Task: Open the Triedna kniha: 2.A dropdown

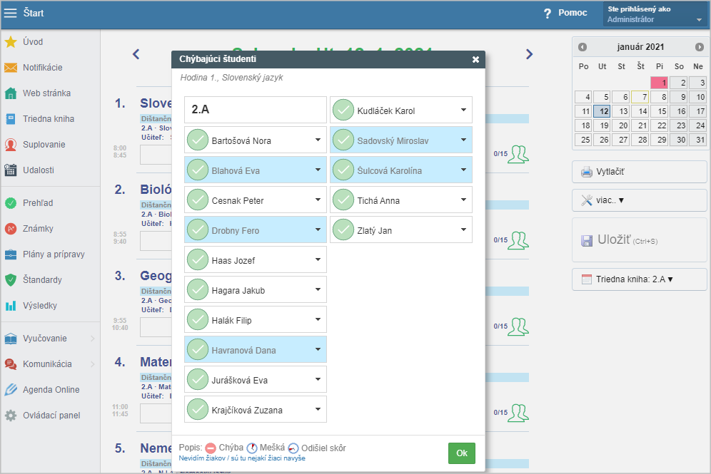Action: 640,279
